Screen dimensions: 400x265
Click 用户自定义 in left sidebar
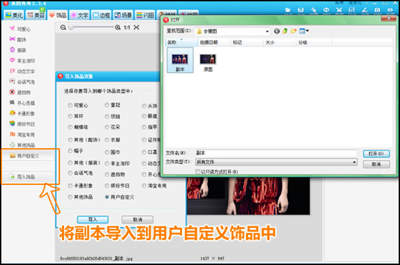pos(28,156)
